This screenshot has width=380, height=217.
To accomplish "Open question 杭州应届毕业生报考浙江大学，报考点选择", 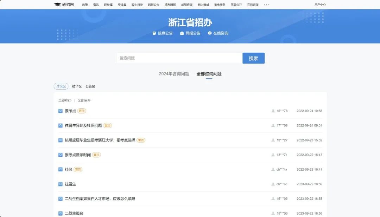I will 100,140.
